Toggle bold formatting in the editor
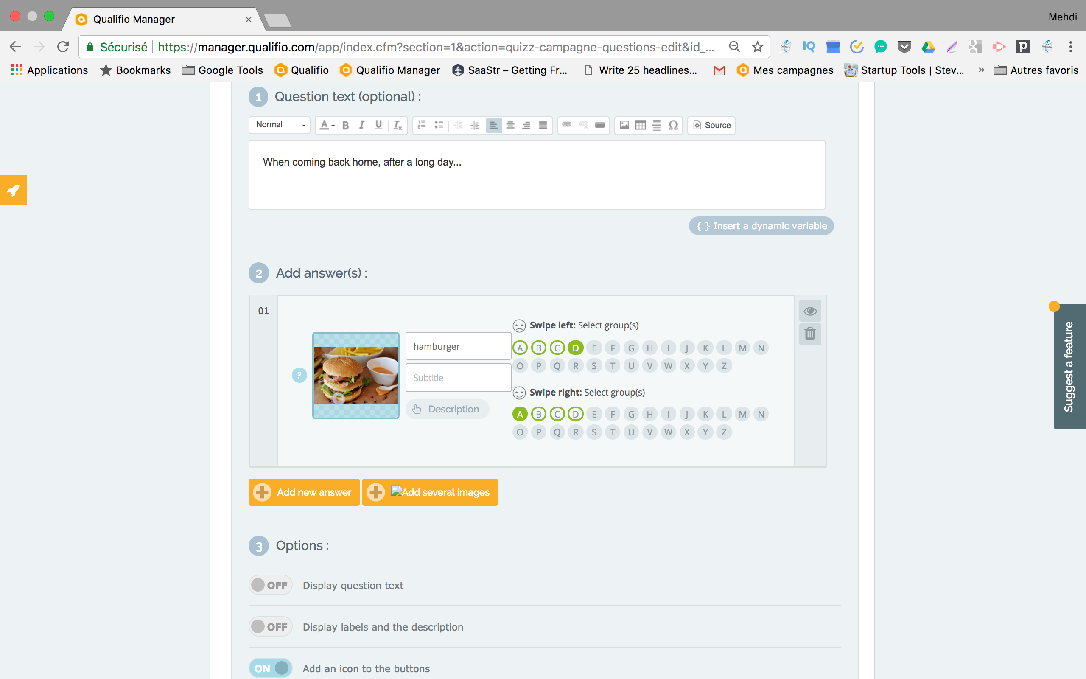Viewport: 1086px width, 679px height. tap(345, 125)
